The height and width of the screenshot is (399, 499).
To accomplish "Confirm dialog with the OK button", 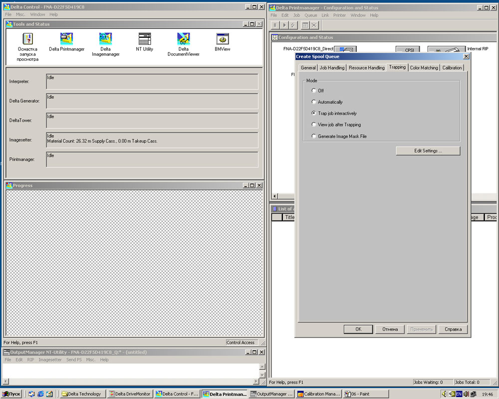I will [358, 329].
